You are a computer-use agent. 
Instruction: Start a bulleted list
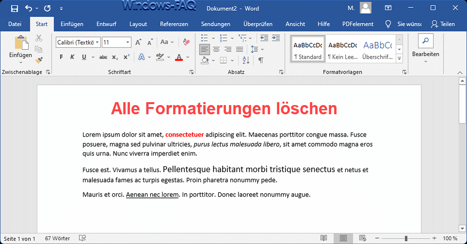click(x=204, y=38)
